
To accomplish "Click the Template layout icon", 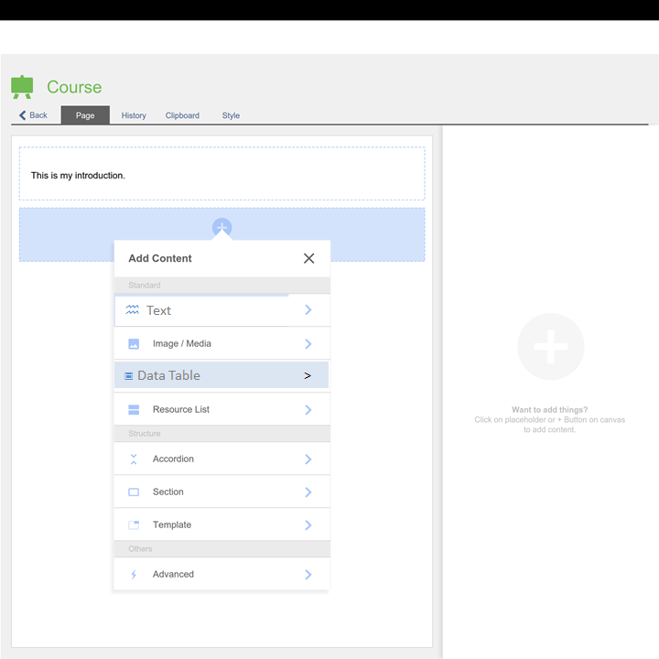I will coord(134,525).
